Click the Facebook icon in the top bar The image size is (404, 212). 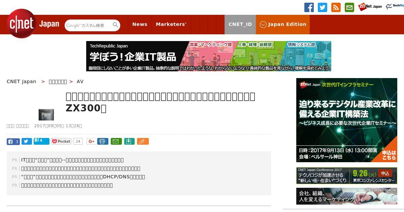coord(309,7)
